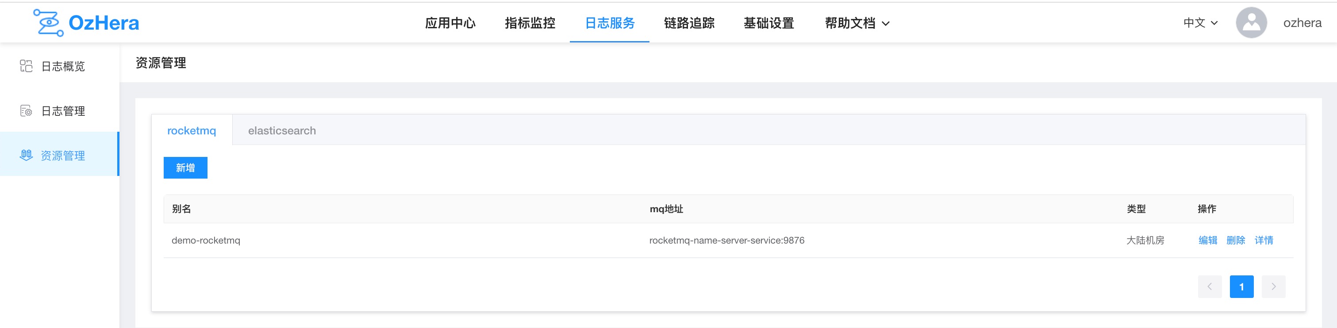Open 基础设置 in top navigation
This screenshot has height=328, width=1337.
769,23
